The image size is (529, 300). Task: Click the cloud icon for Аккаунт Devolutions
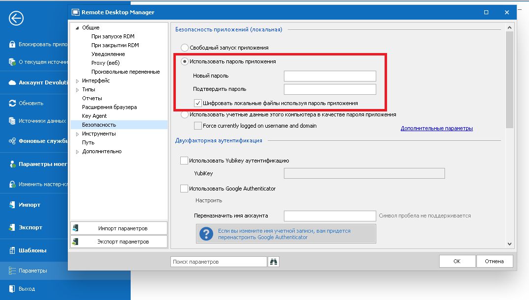(12, 82)
